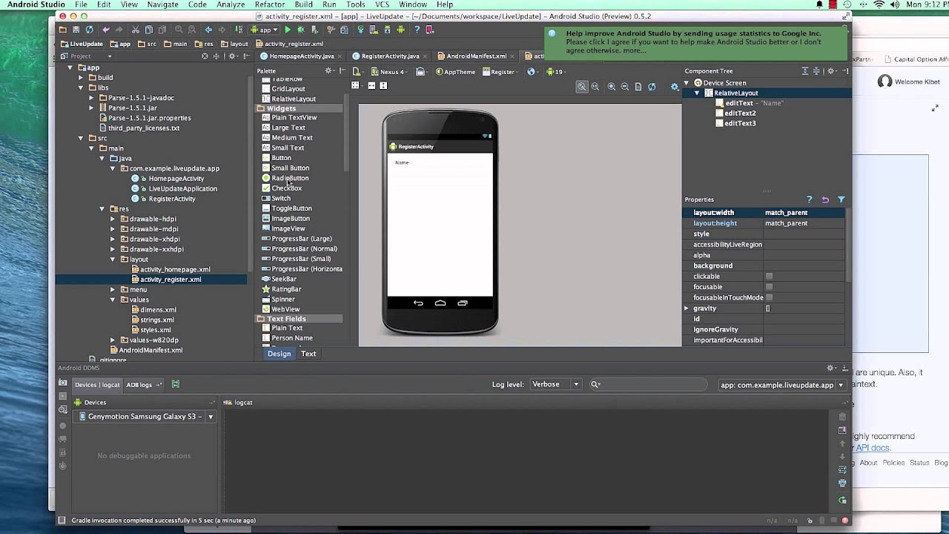
Task: Select RadioButton in the Palette
Action: 290,178
